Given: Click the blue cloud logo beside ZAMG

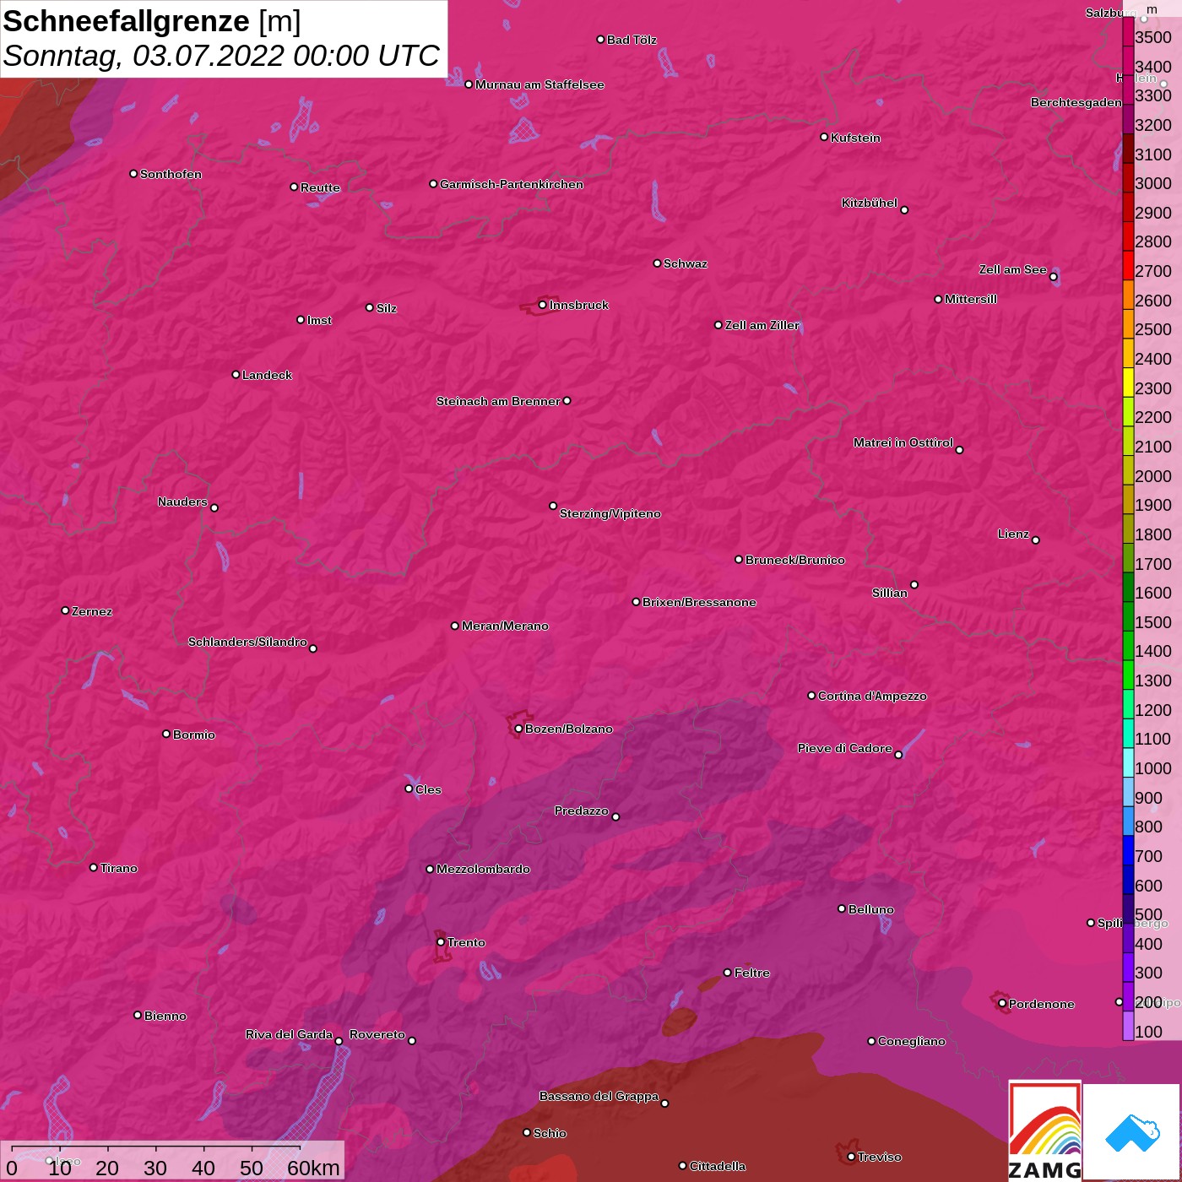Looking at the screenshot, I should click(x=1131, y=1132).
